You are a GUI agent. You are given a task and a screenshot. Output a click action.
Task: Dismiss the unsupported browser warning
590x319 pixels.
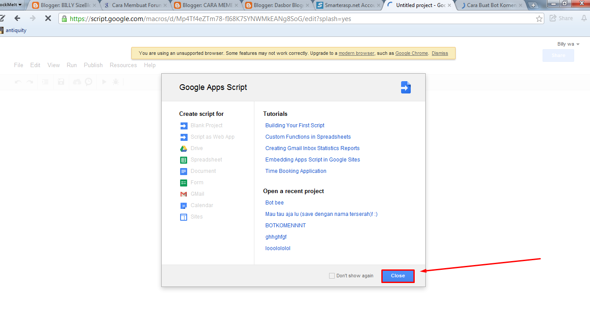pyautogui.click(x=440, y=53)
